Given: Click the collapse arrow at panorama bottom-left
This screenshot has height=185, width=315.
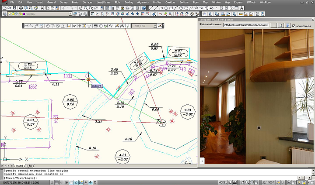Looking at the screenshot, I should pyautogui.click(x=202, y=161).
